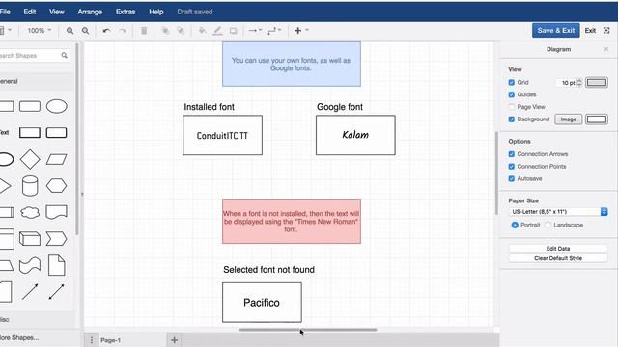
Task: Click the Edit Data button
Action: coord(558,249)
